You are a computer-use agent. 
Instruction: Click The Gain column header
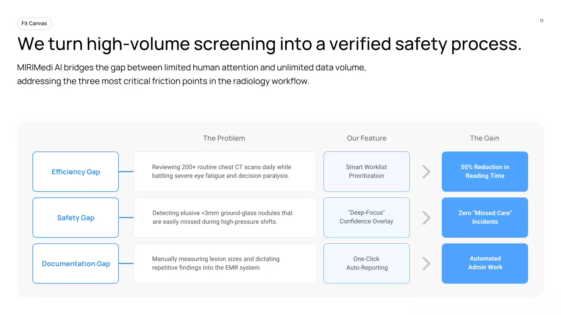click(x=484, y=138)
